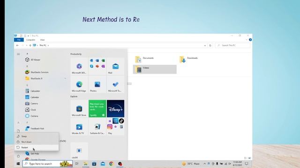Open the Mail tile
The image size is (300, 168).
[x=116, y=66]
